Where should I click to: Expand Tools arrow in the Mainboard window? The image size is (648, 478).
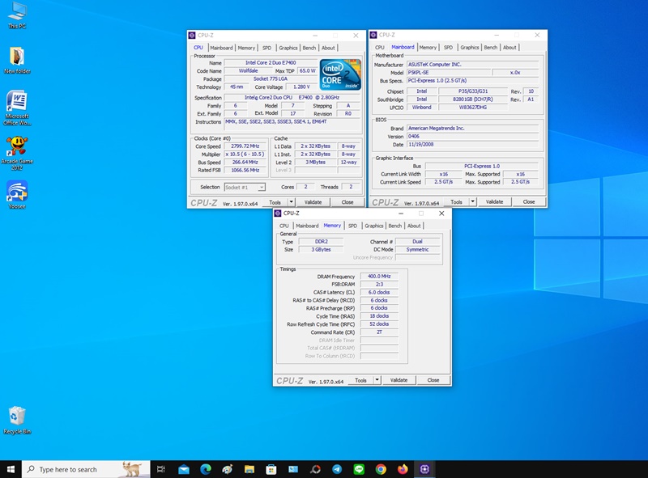(473, 202)
